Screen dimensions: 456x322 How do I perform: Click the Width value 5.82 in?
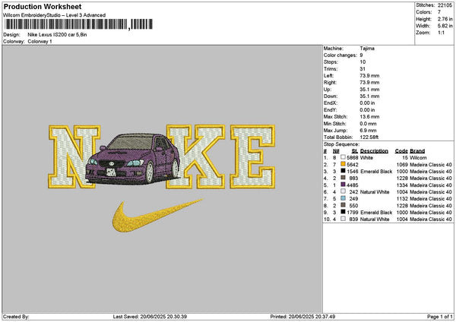(x=445, y=26)
